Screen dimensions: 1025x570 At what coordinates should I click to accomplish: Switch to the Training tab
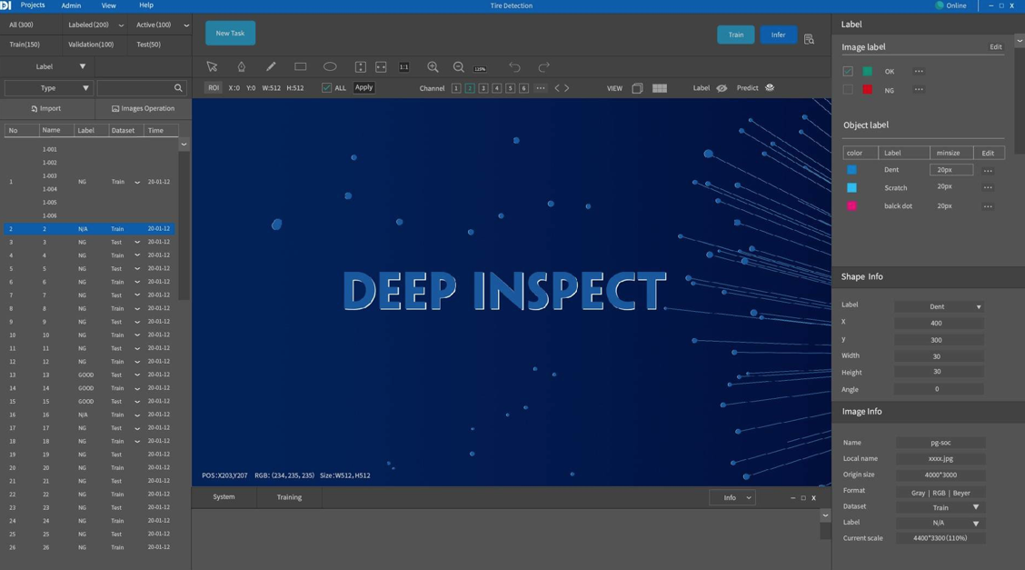click(x=289, y=497)
